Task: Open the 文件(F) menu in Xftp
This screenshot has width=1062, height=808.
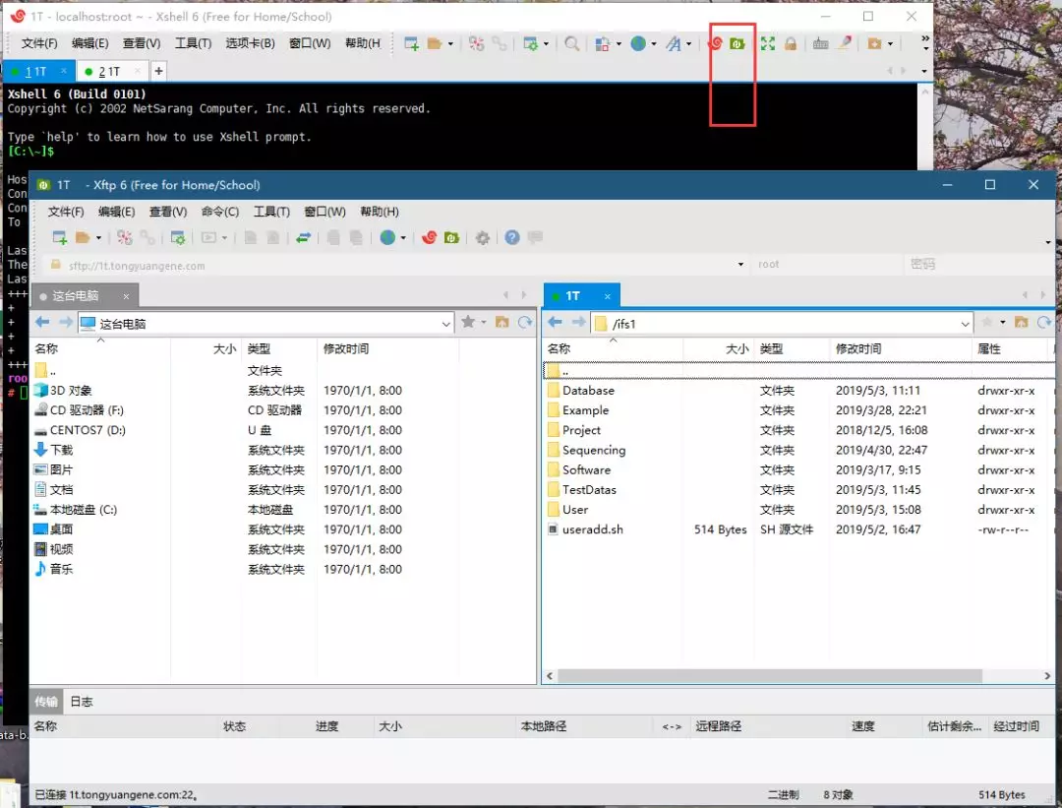Action: tap(66, 211)
